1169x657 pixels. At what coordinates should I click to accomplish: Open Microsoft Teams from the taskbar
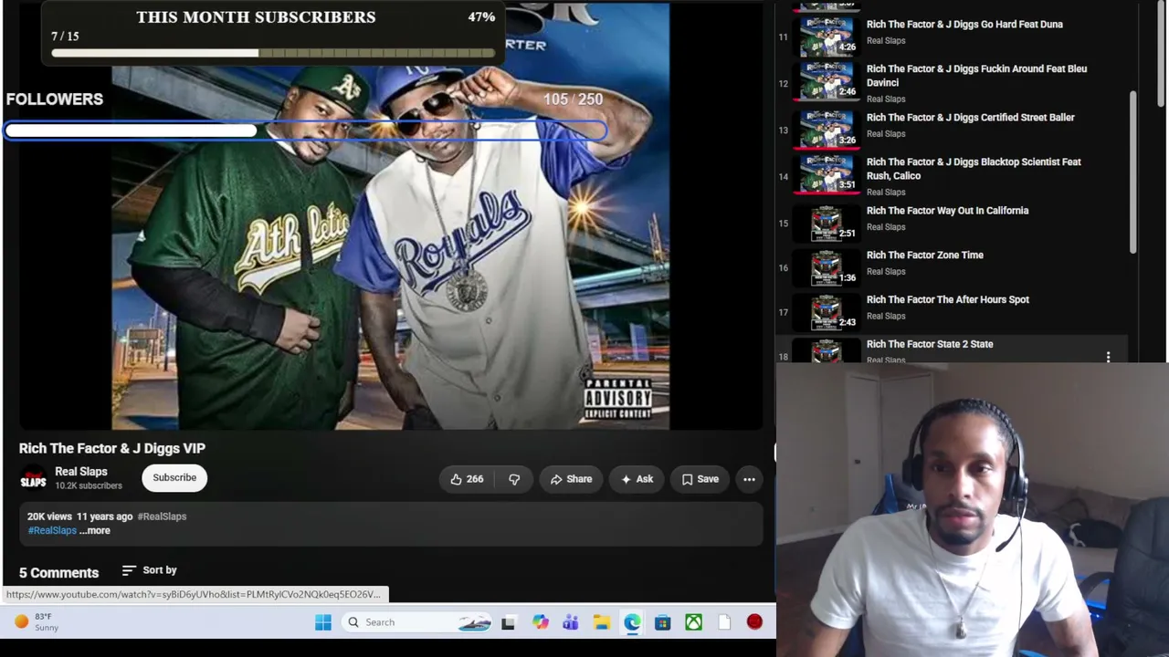click(571, 622)
